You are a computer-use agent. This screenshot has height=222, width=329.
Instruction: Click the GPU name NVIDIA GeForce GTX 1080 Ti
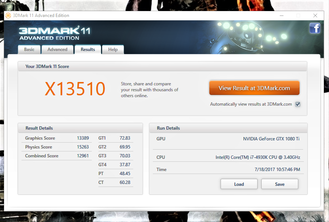pos(271,139)
